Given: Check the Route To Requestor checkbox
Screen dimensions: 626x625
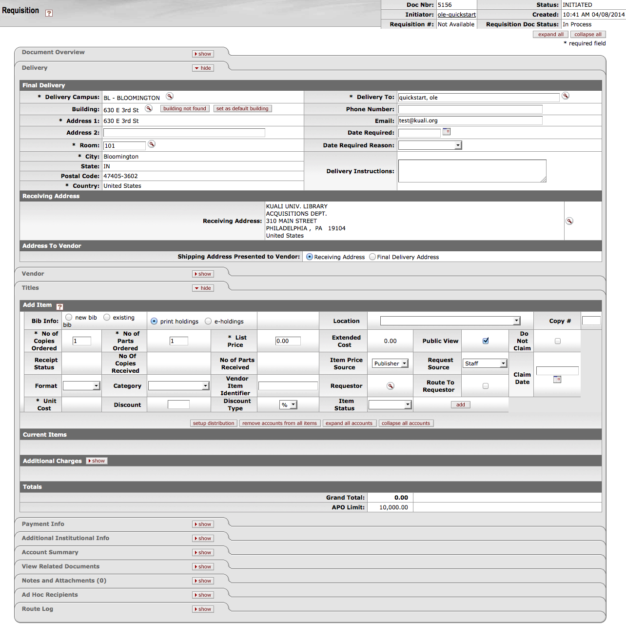Looking at the screenshot, I should click(486, 386).
